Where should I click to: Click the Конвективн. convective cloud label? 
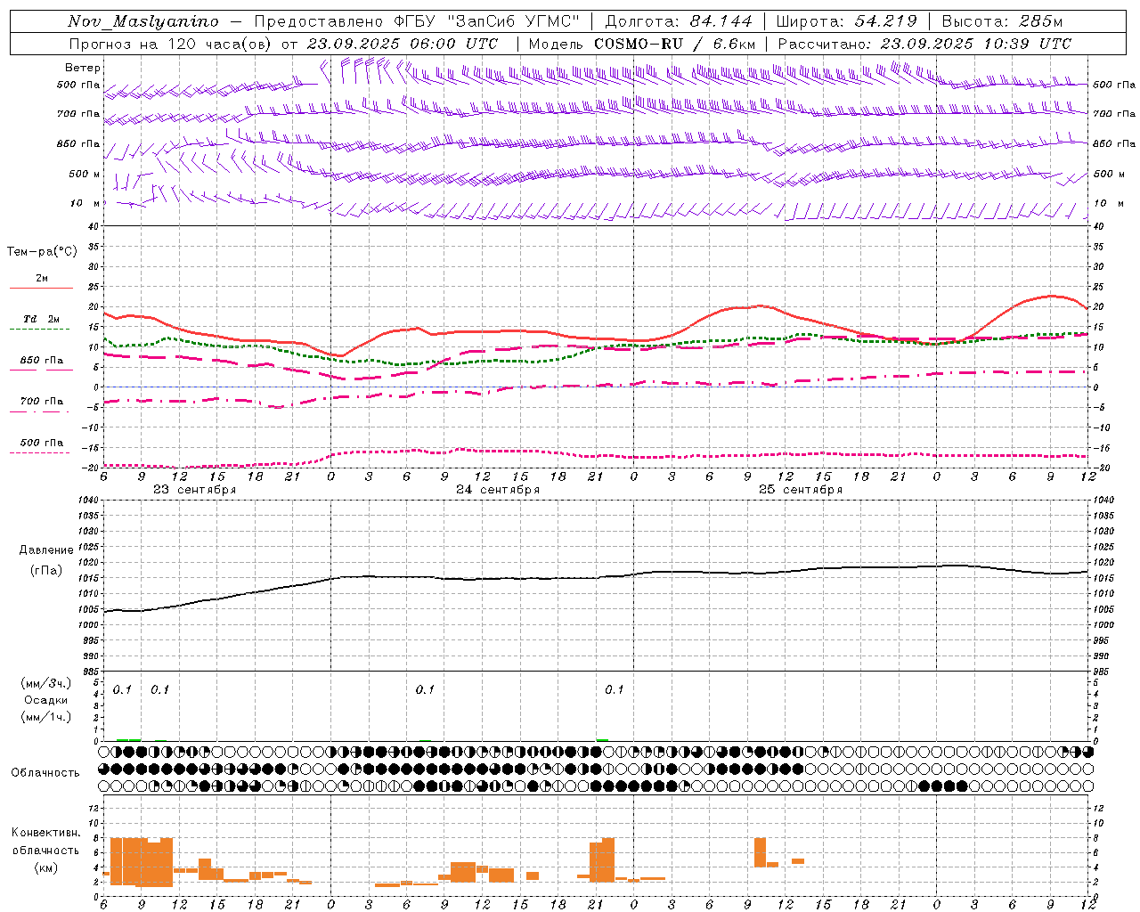click(46, 833)
